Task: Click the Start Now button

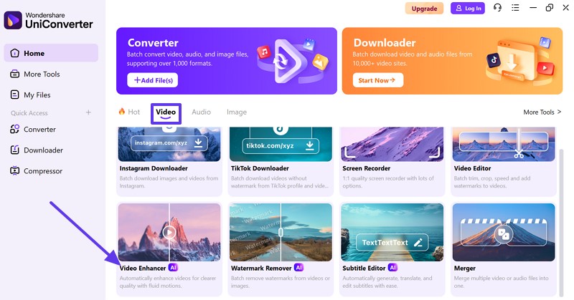Action: click(378, 80)
